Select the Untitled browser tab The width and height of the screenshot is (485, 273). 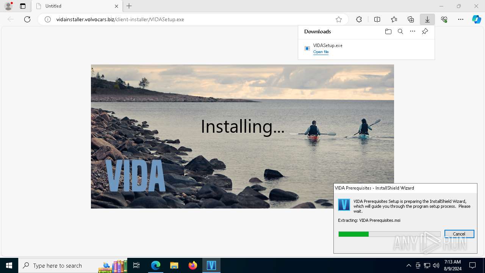[x=77, y=6]
